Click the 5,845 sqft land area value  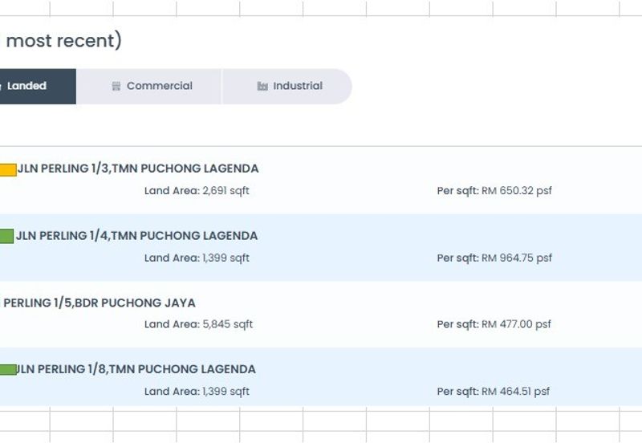pos(227,325)
